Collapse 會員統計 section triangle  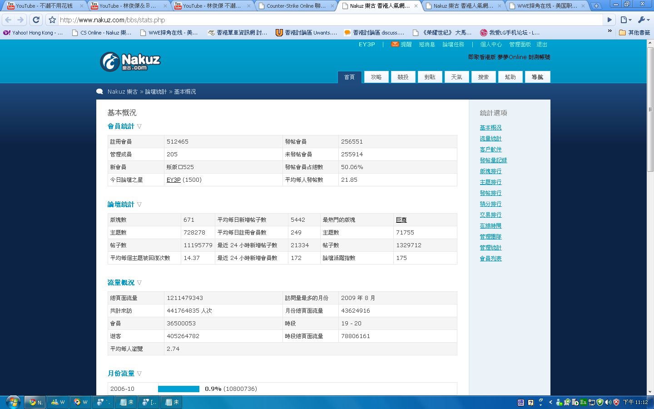(x=139, y=126)
